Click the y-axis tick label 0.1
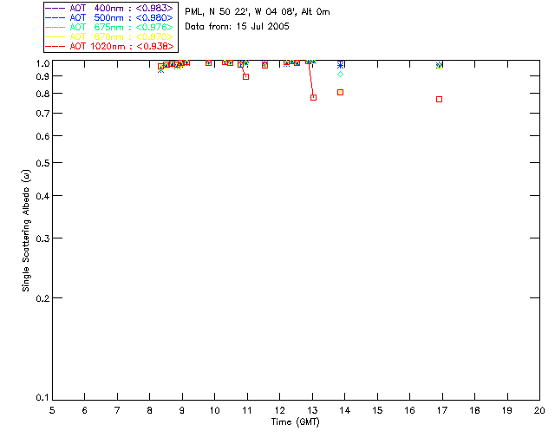 click(42, 398)
